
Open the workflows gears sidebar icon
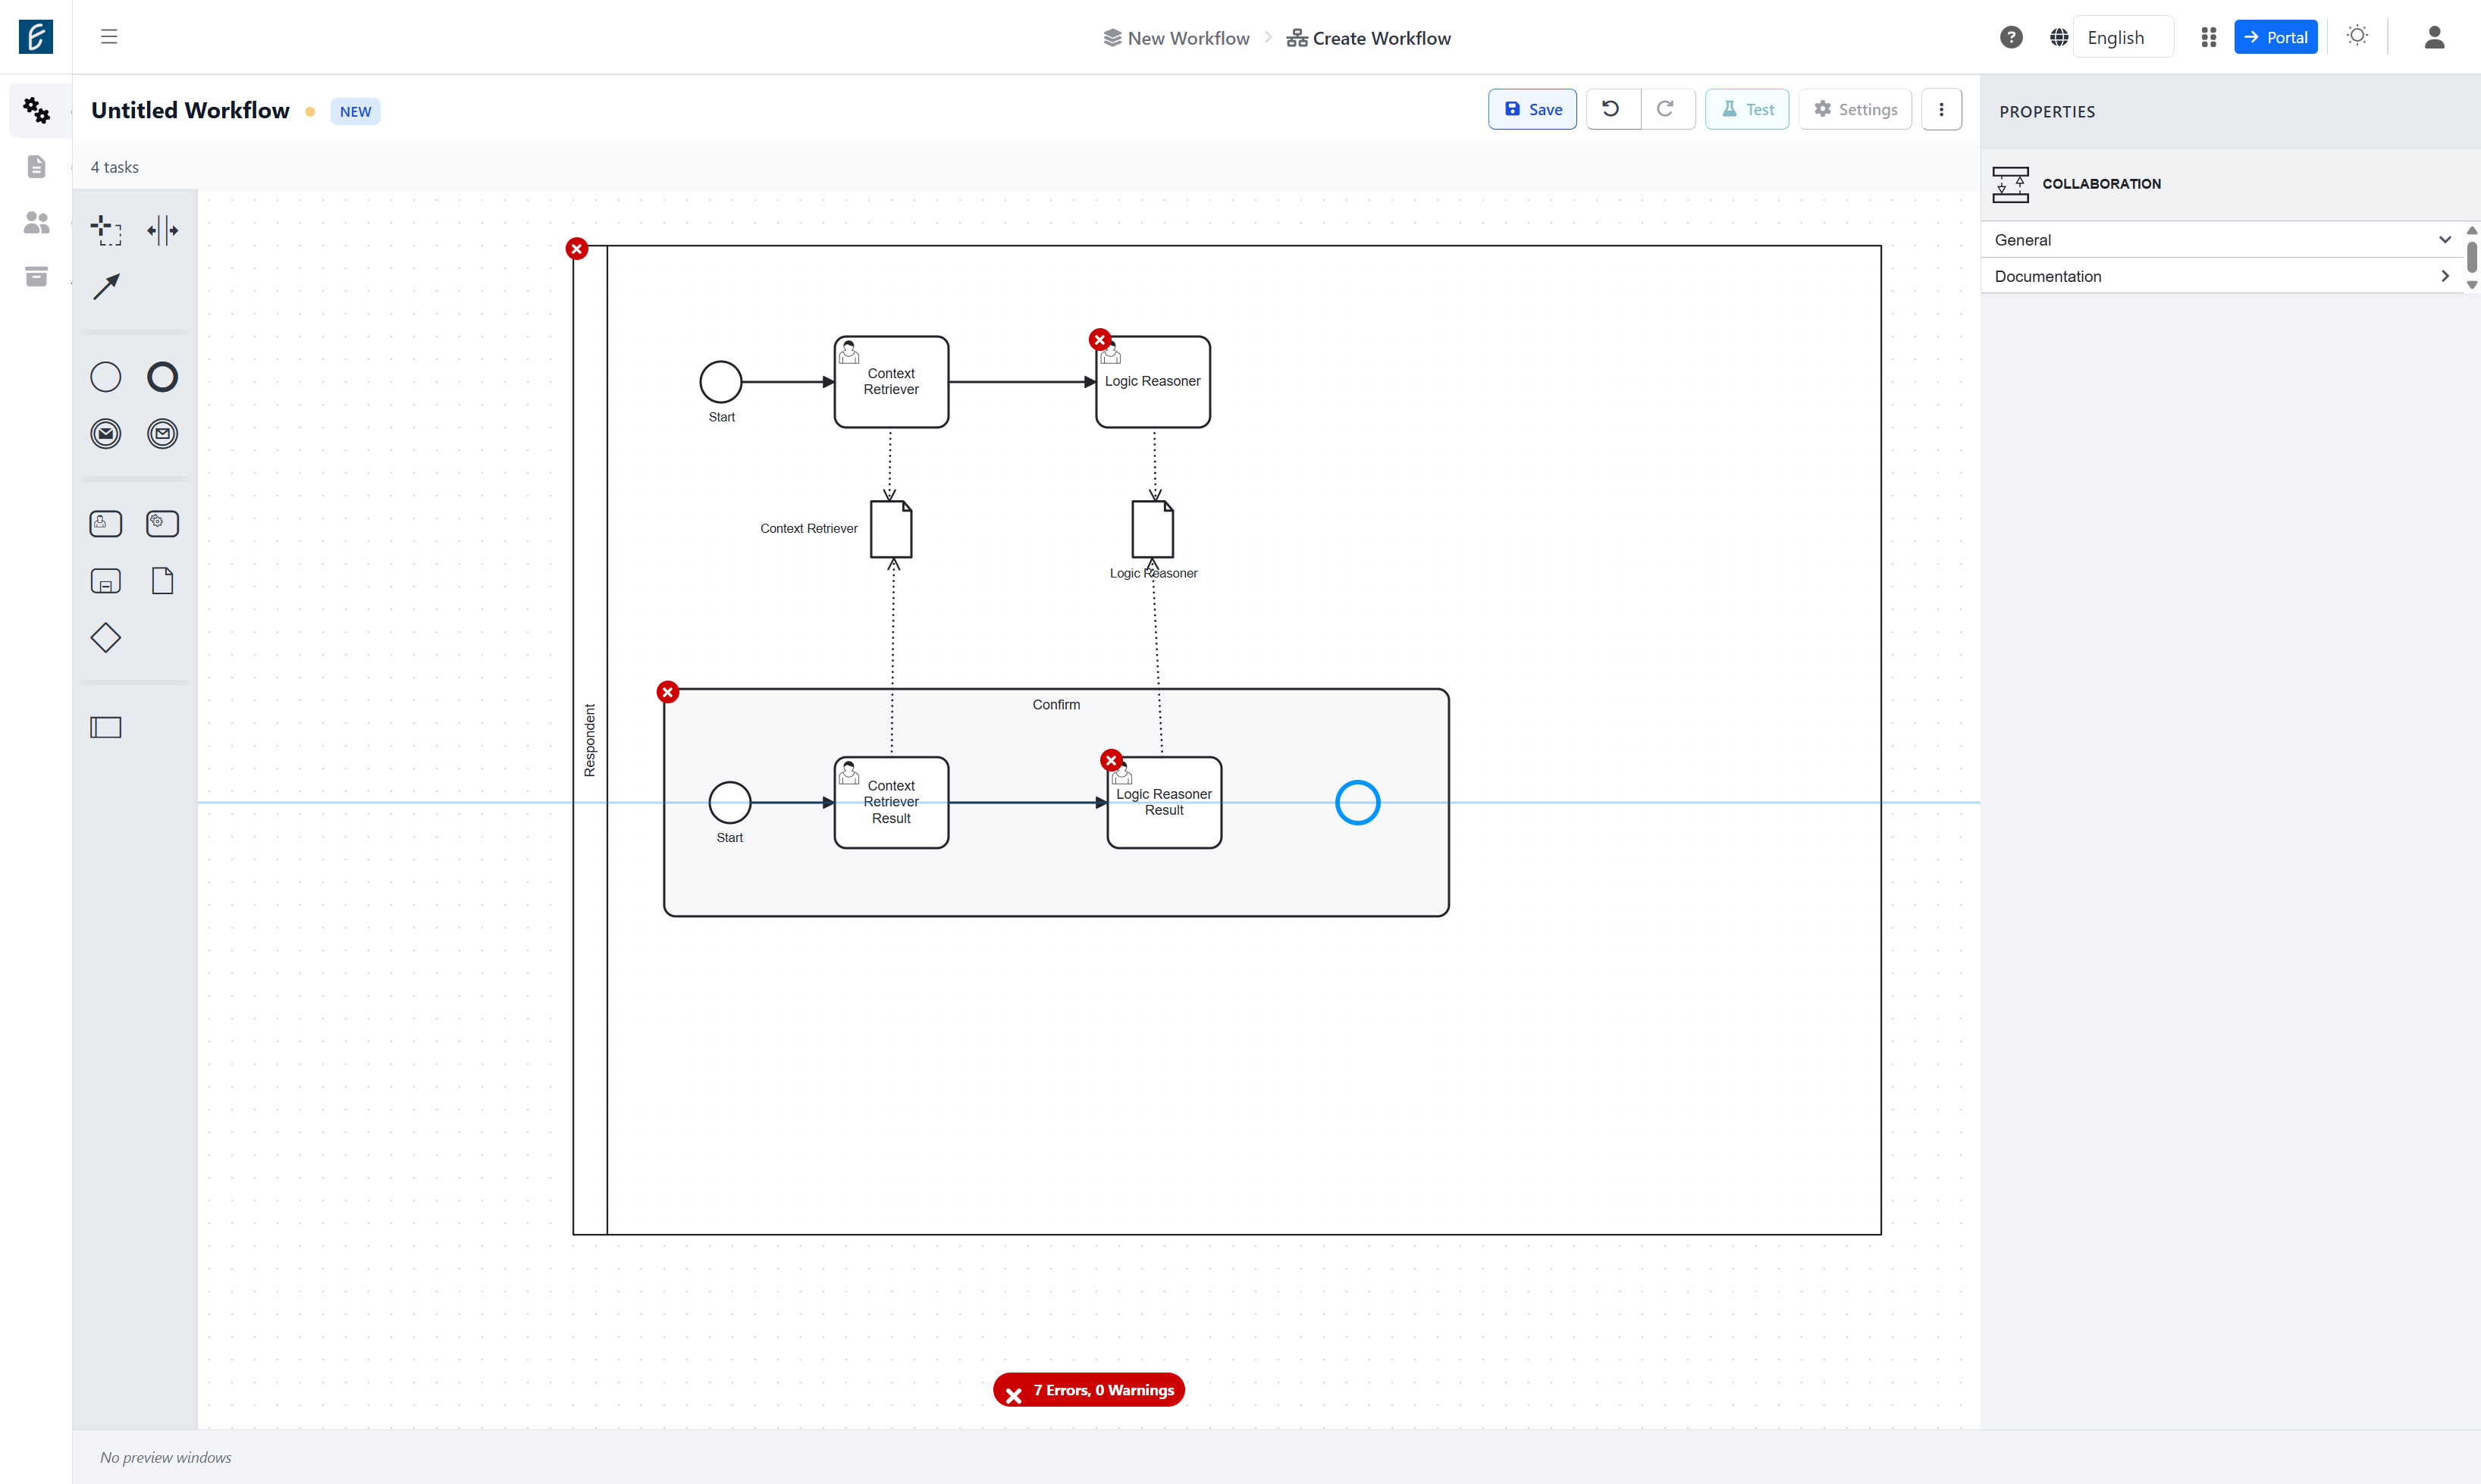pyautogui.click(x=37, y=110)
